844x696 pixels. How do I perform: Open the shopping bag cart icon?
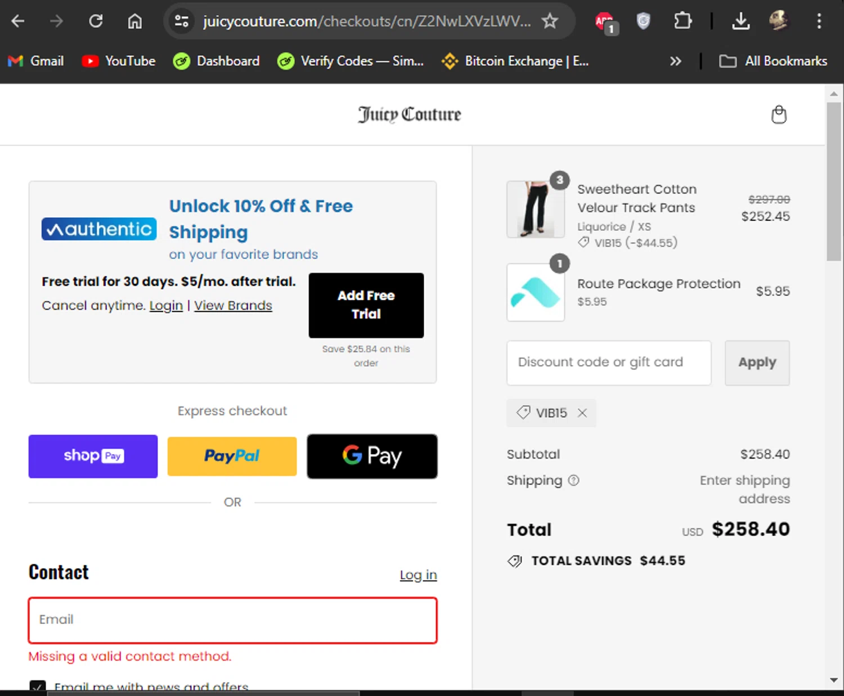click(779, 114)
